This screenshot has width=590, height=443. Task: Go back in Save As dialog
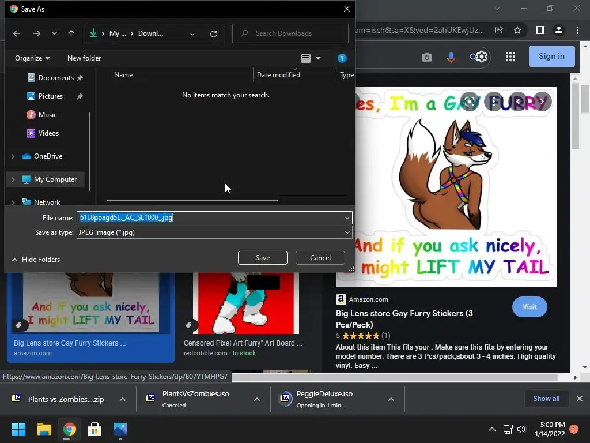tap(17, 33)
